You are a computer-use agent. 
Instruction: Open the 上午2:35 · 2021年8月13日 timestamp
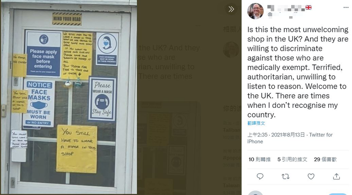click(x=276, y=135)
